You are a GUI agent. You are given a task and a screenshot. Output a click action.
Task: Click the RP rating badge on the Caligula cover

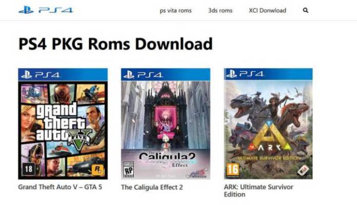tap(128, 169)
